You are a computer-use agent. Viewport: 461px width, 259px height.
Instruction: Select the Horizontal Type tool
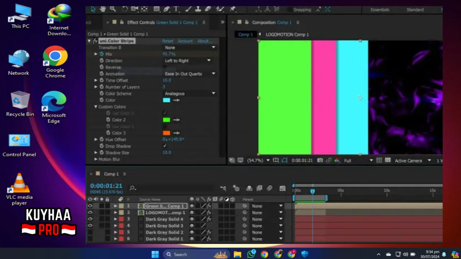pos(176,9)
